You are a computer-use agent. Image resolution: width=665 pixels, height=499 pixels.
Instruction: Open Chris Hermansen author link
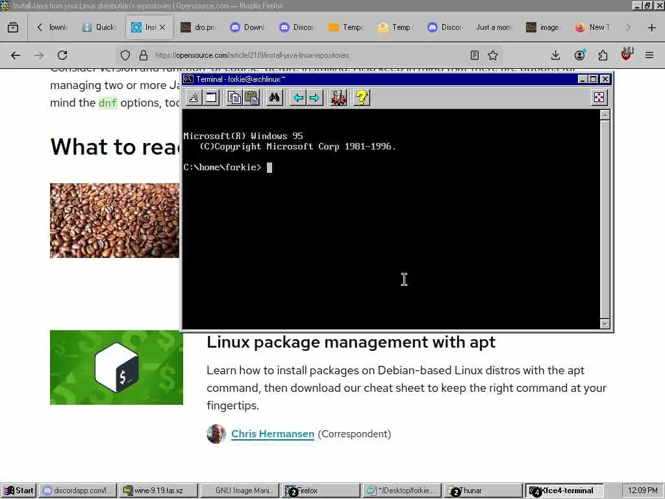click(x=273, y=434)
